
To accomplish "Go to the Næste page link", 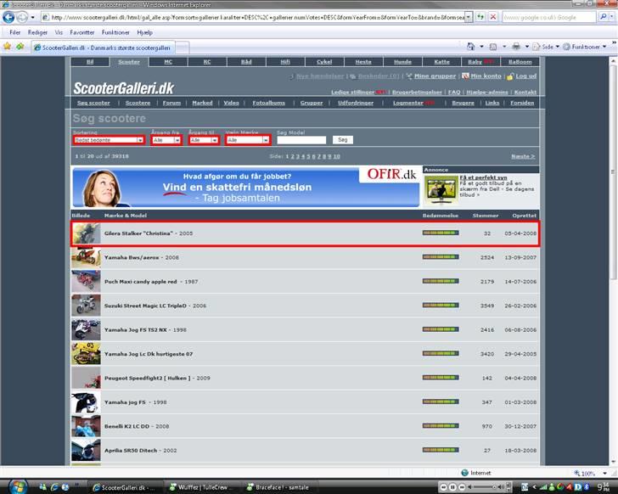I will tap(522, 156).
